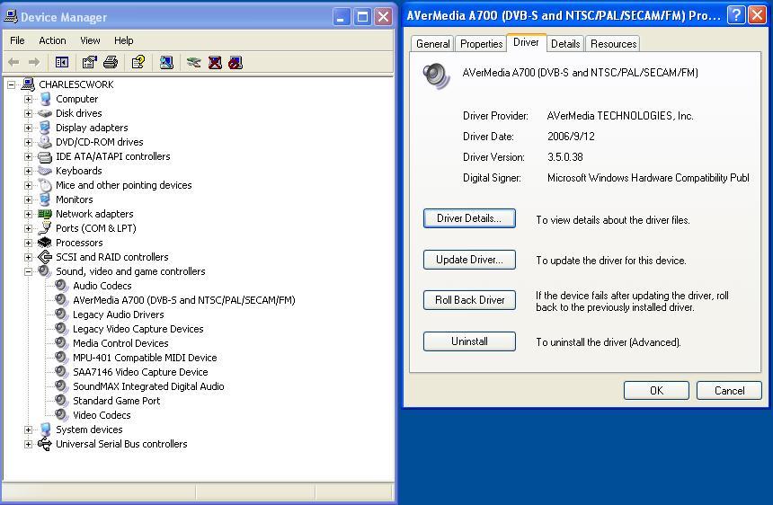Screen dimensions: 773x505
Task: Click the Uninstall button in driver dialog
Action: tap(469, 341)
